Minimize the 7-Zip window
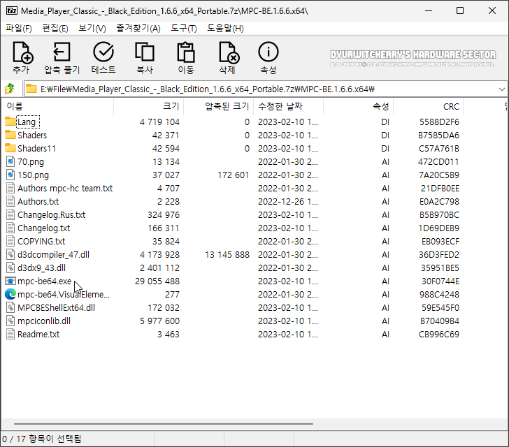 (429, 10)
